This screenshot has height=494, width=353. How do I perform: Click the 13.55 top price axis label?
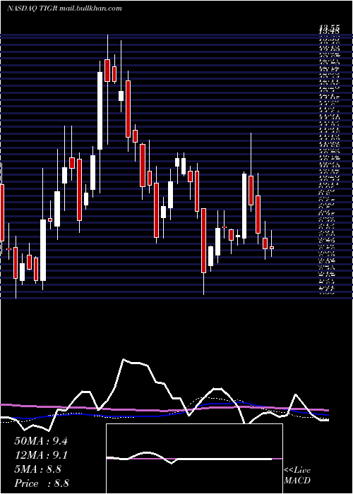point(329,28)
